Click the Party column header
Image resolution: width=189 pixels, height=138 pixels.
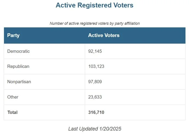(13, 36)
